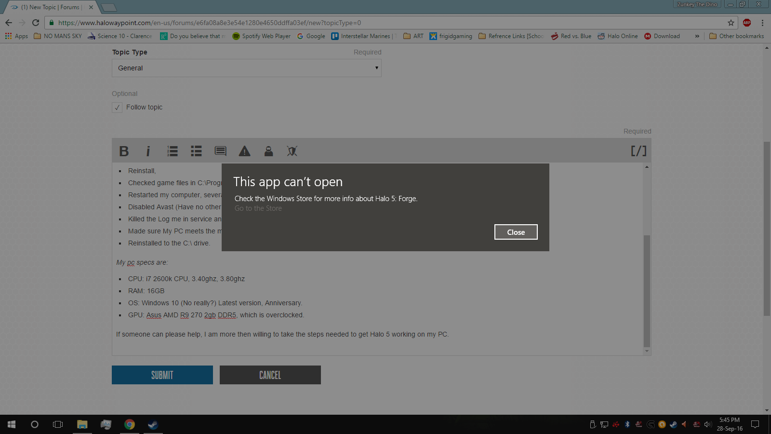Open the Windows Start menu

click(12, 424)
